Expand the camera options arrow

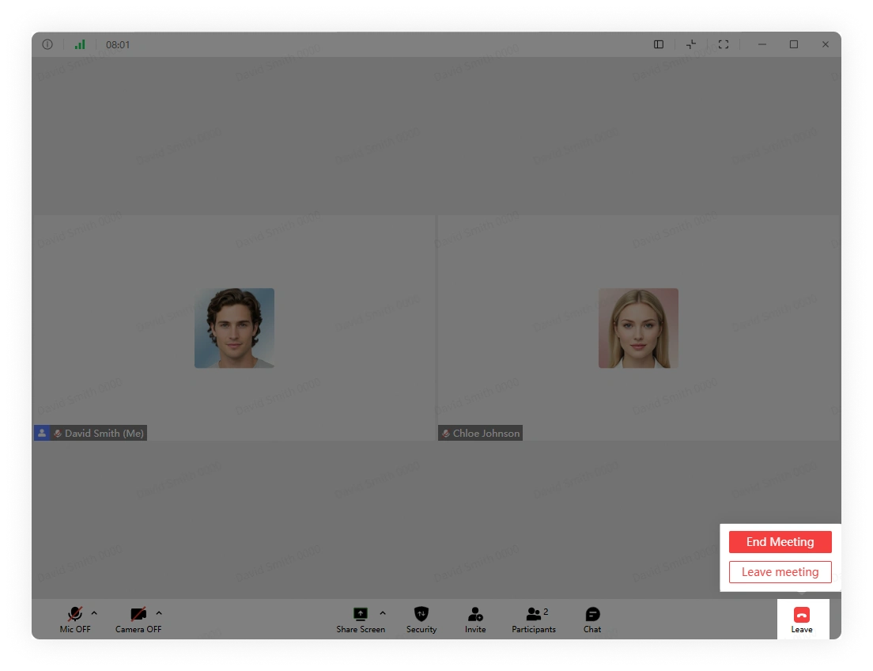point(159,613)
